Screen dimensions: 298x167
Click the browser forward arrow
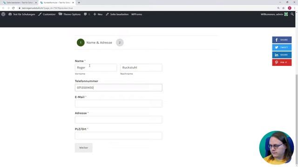pyautogui.click(x=8, y=8)
